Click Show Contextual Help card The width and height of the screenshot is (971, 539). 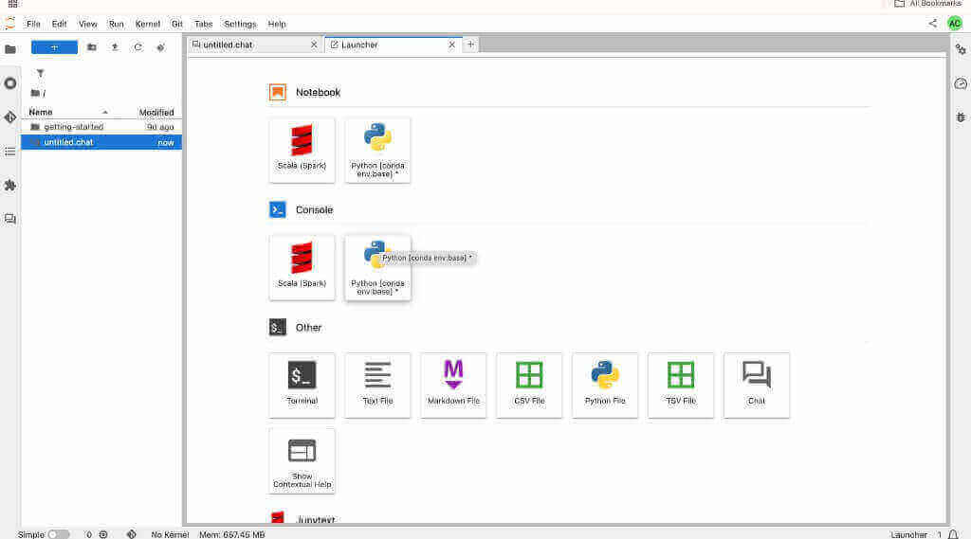point(302,461)
